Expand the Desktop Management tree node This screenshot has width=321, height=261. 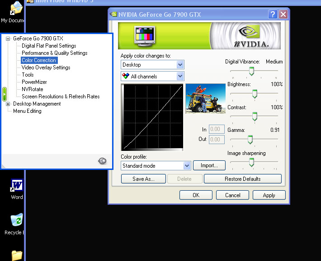pyautogui.click(x=8, y=104)
